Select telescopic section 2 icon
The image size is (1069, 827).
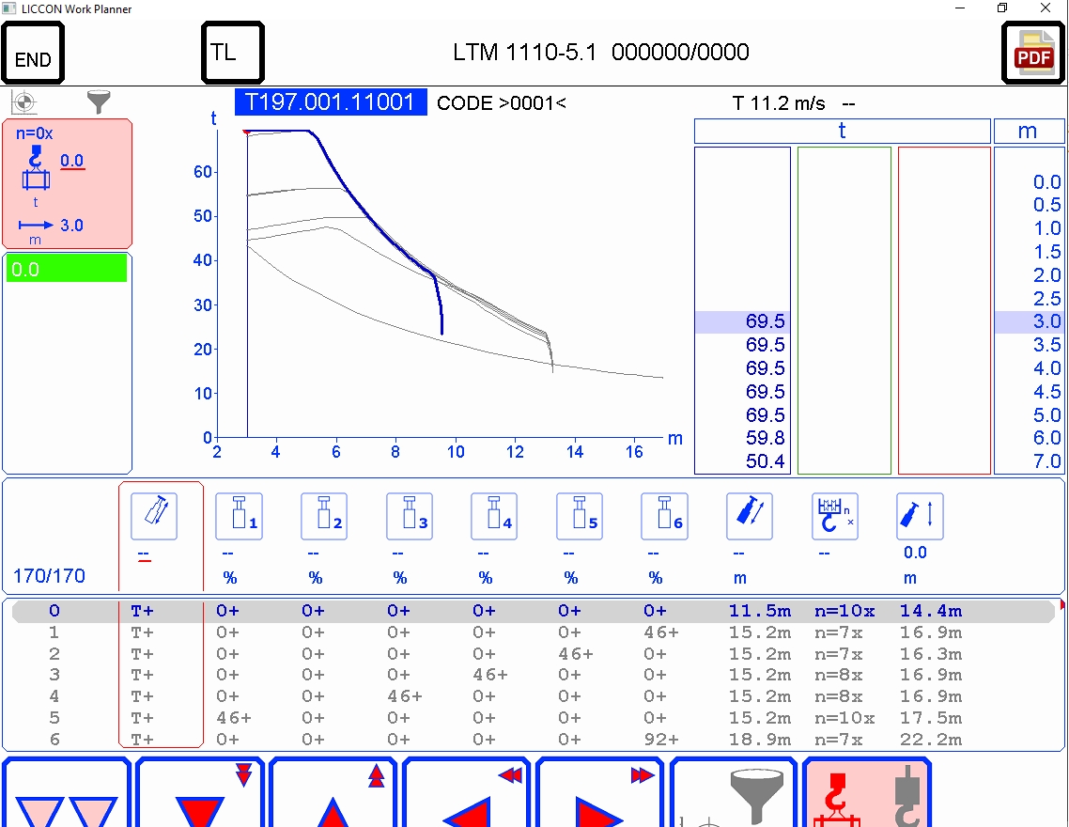324,517
